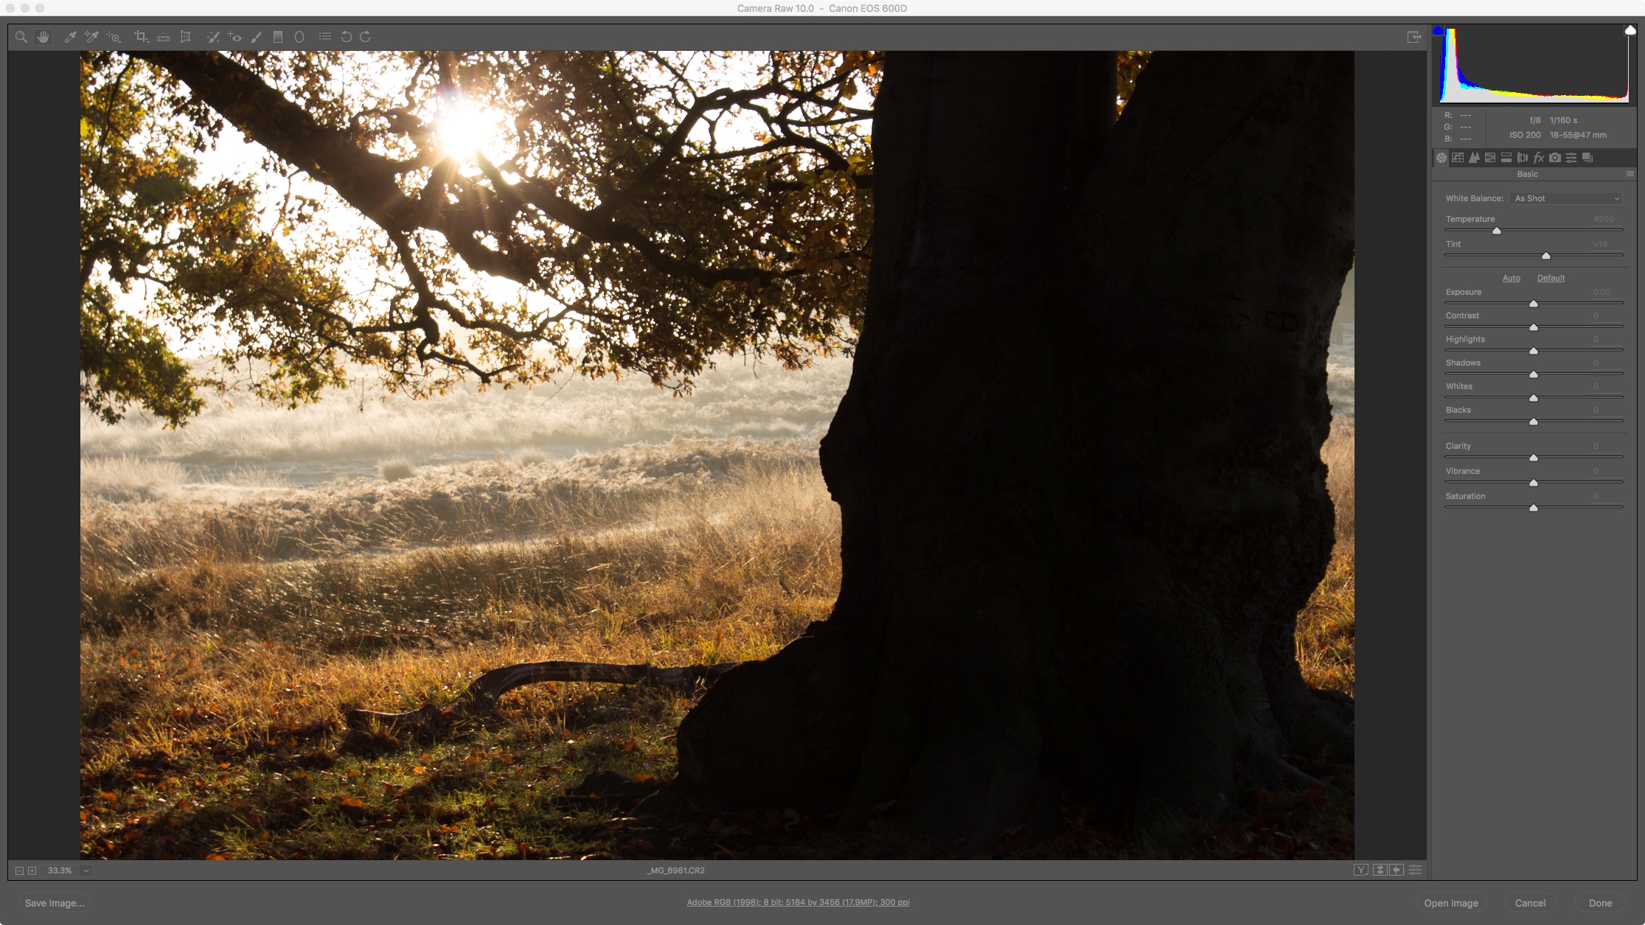
Task: Rotate image 90 degrees counterclockwise
Action: coord(346,37)
